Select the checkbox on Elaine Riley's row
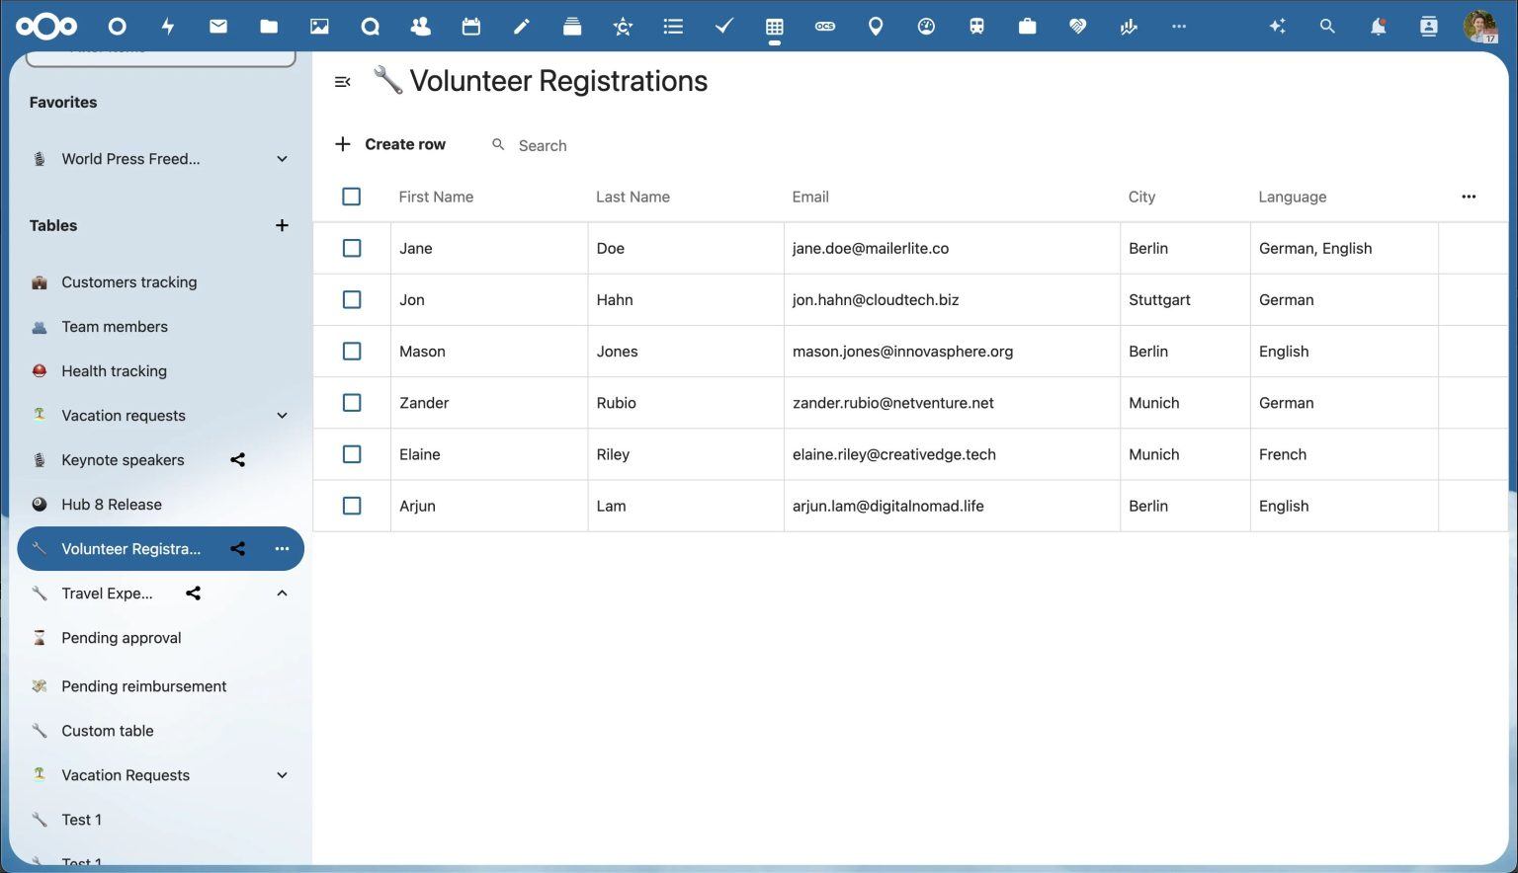This screenshot has height=873, width=1518. click(352, 453)
